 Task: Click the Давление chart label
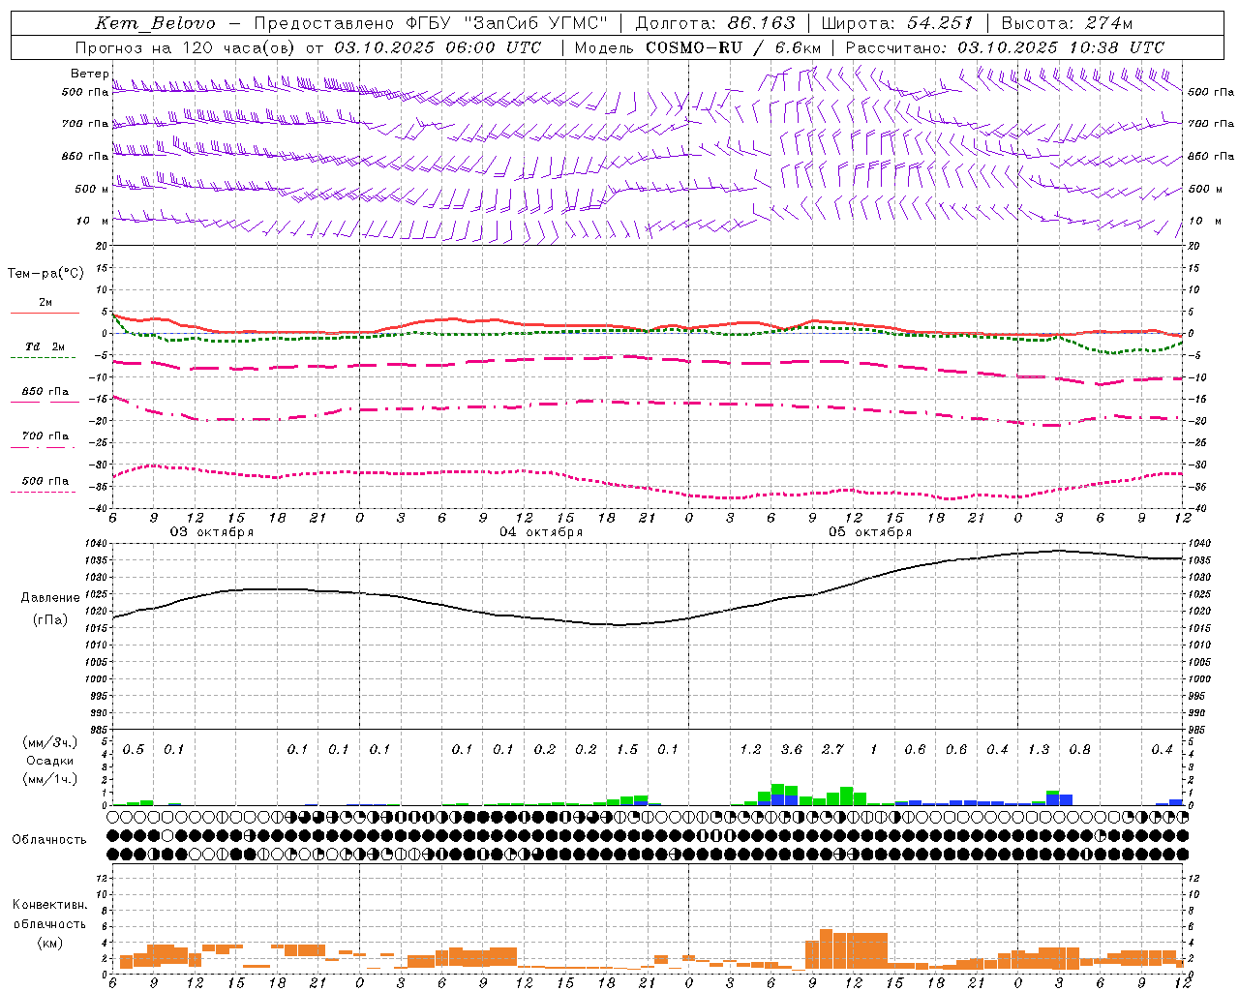[49, 598]
